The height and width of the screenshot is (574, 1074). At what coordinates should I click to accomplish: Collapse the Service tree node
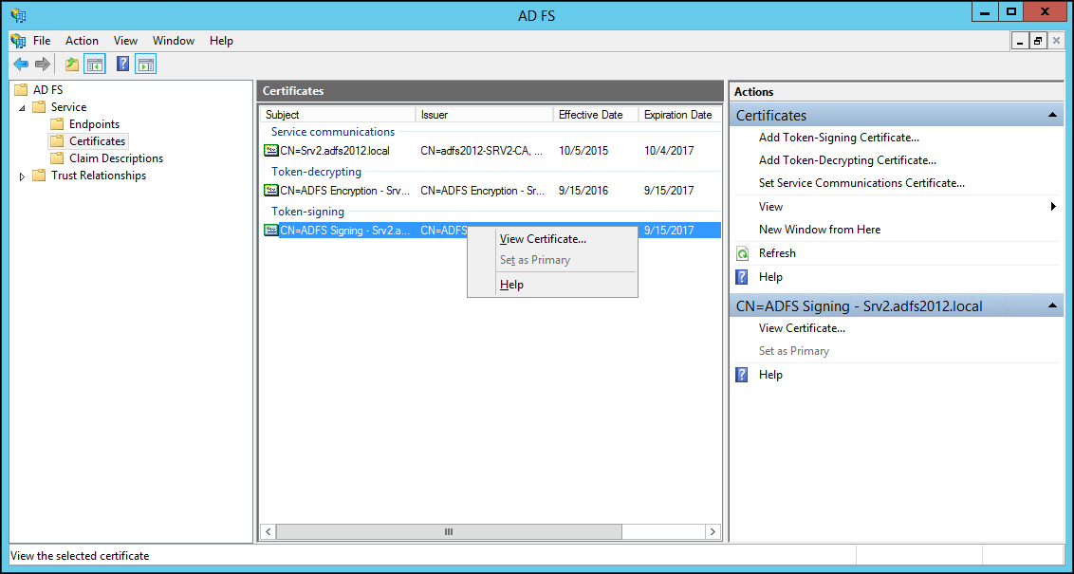[22, 107]
